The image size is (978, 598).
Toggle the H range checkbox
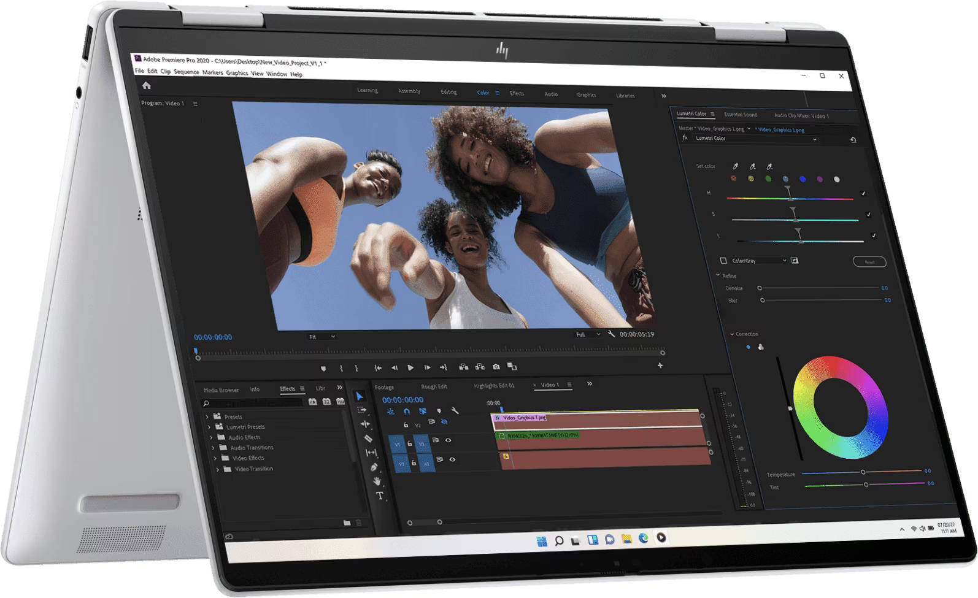(x=863, y=194)
